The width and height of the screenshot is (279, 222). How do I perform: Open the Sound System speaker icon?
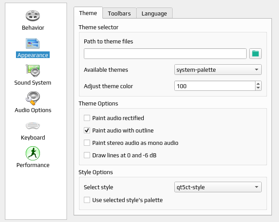33,70
